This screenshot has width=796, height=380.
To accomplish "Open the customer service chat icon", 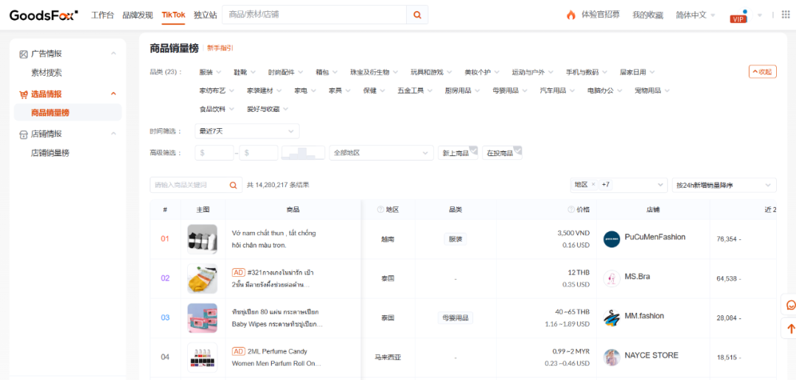I will [790, 305].
